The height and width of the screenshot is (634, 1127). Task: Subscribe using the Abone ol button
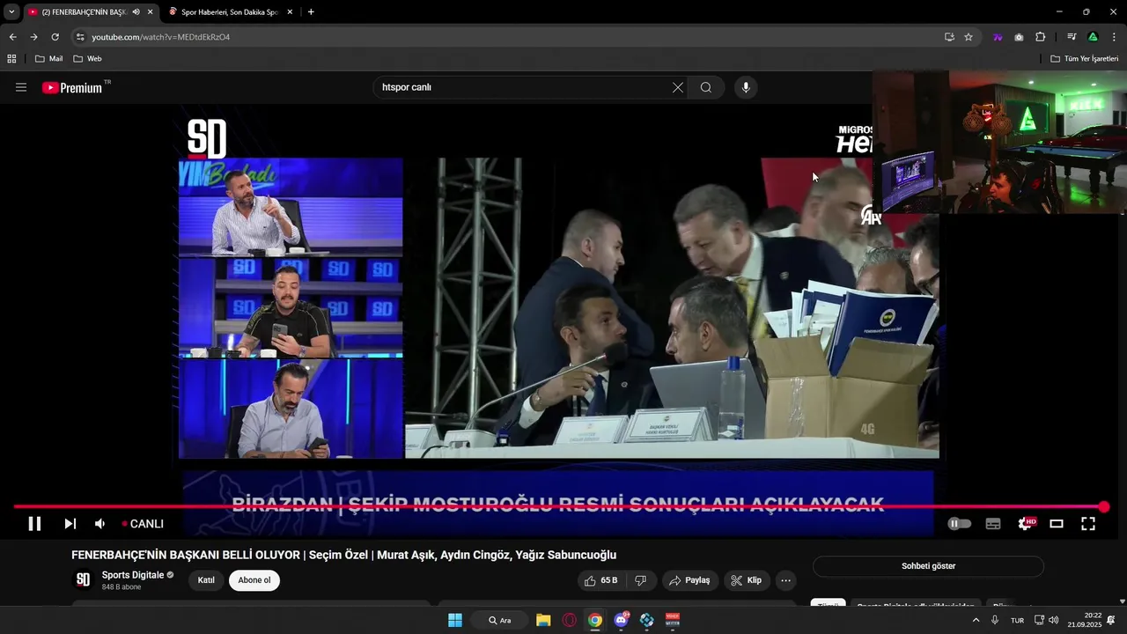254,580
